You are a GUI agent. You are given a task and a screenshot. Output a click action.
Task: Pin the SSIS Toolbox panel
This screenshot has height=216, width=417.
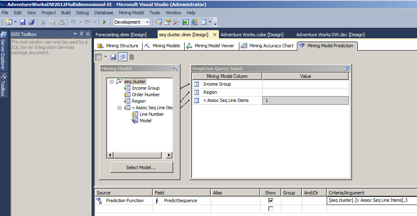pyautogui.click(x=81, y=34)
